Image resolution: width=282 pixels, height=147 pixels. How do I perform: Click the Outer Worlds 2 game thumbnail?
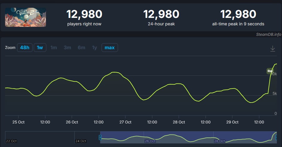pos(25,17)
